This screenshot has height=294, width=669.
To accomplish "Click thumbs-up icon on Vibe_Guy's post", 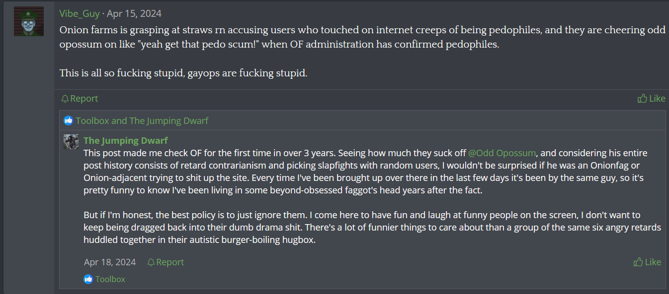I will click(642, 99).
